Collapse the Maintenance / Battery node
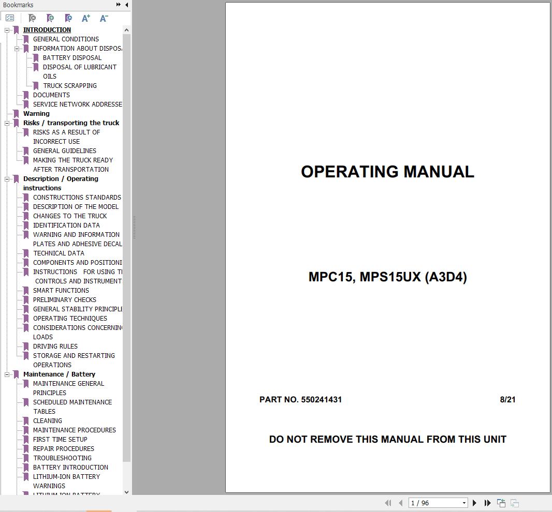 pos(7,375)
